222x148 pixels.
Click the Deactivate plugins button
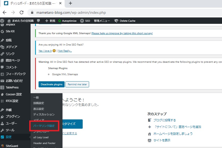(x=52, y=84)
